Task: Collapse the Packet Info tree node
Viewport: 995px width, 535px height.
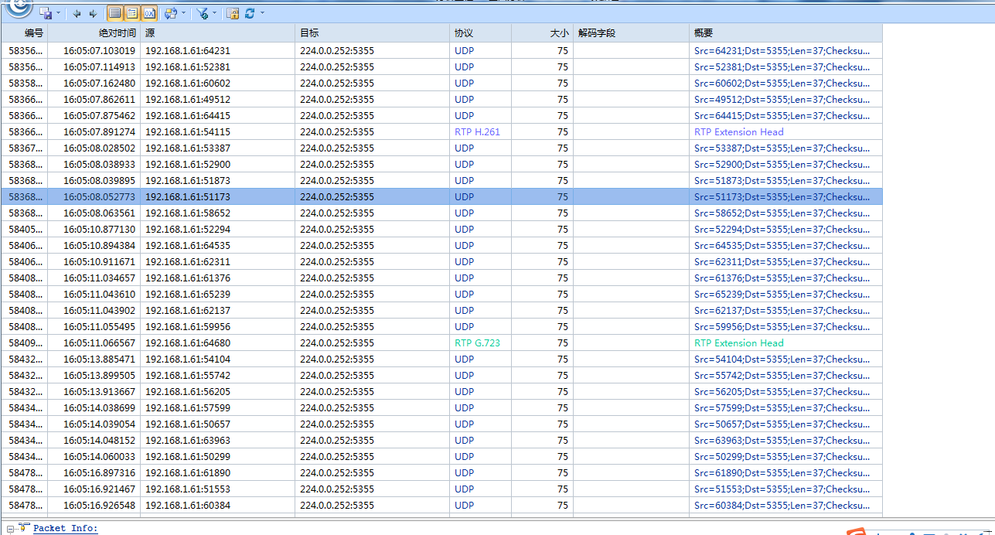Action: tap(11, 528)
